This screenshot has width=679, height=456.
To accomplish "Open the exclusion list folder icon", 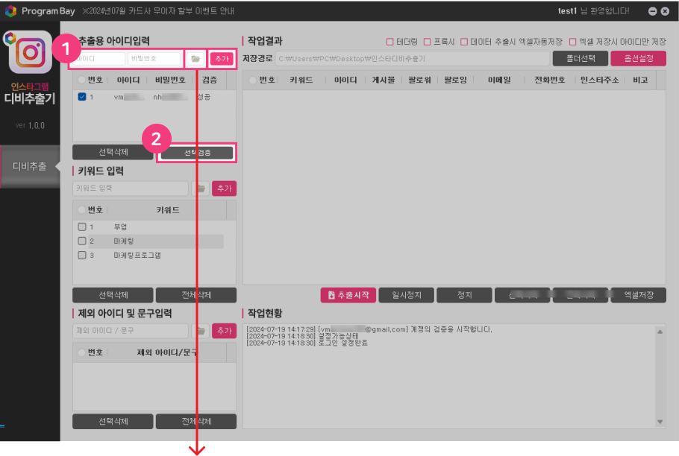I will (x=199, y=330).
